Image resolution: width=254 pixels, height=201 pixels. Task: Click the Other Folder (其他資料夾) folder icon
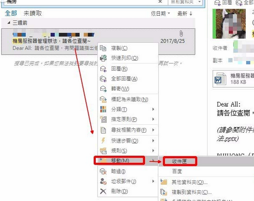click(x=164, y=182)
